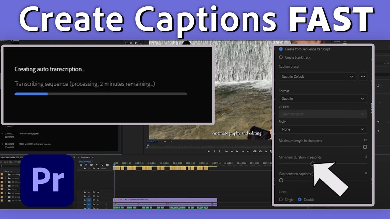Screen dimensions: 390x219
Task: Click the transcription progress bar
Action: click(101, 94)
